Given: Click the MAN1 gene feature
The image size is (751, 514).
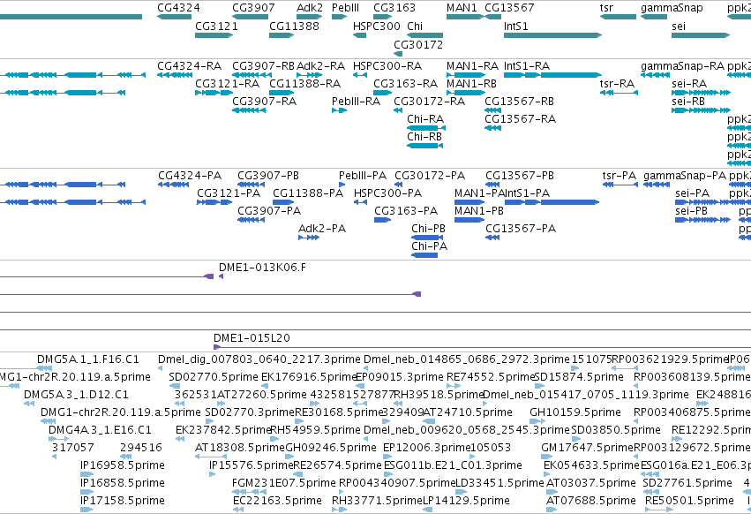Looking at the screenshot, I should [x=464, y=17].
